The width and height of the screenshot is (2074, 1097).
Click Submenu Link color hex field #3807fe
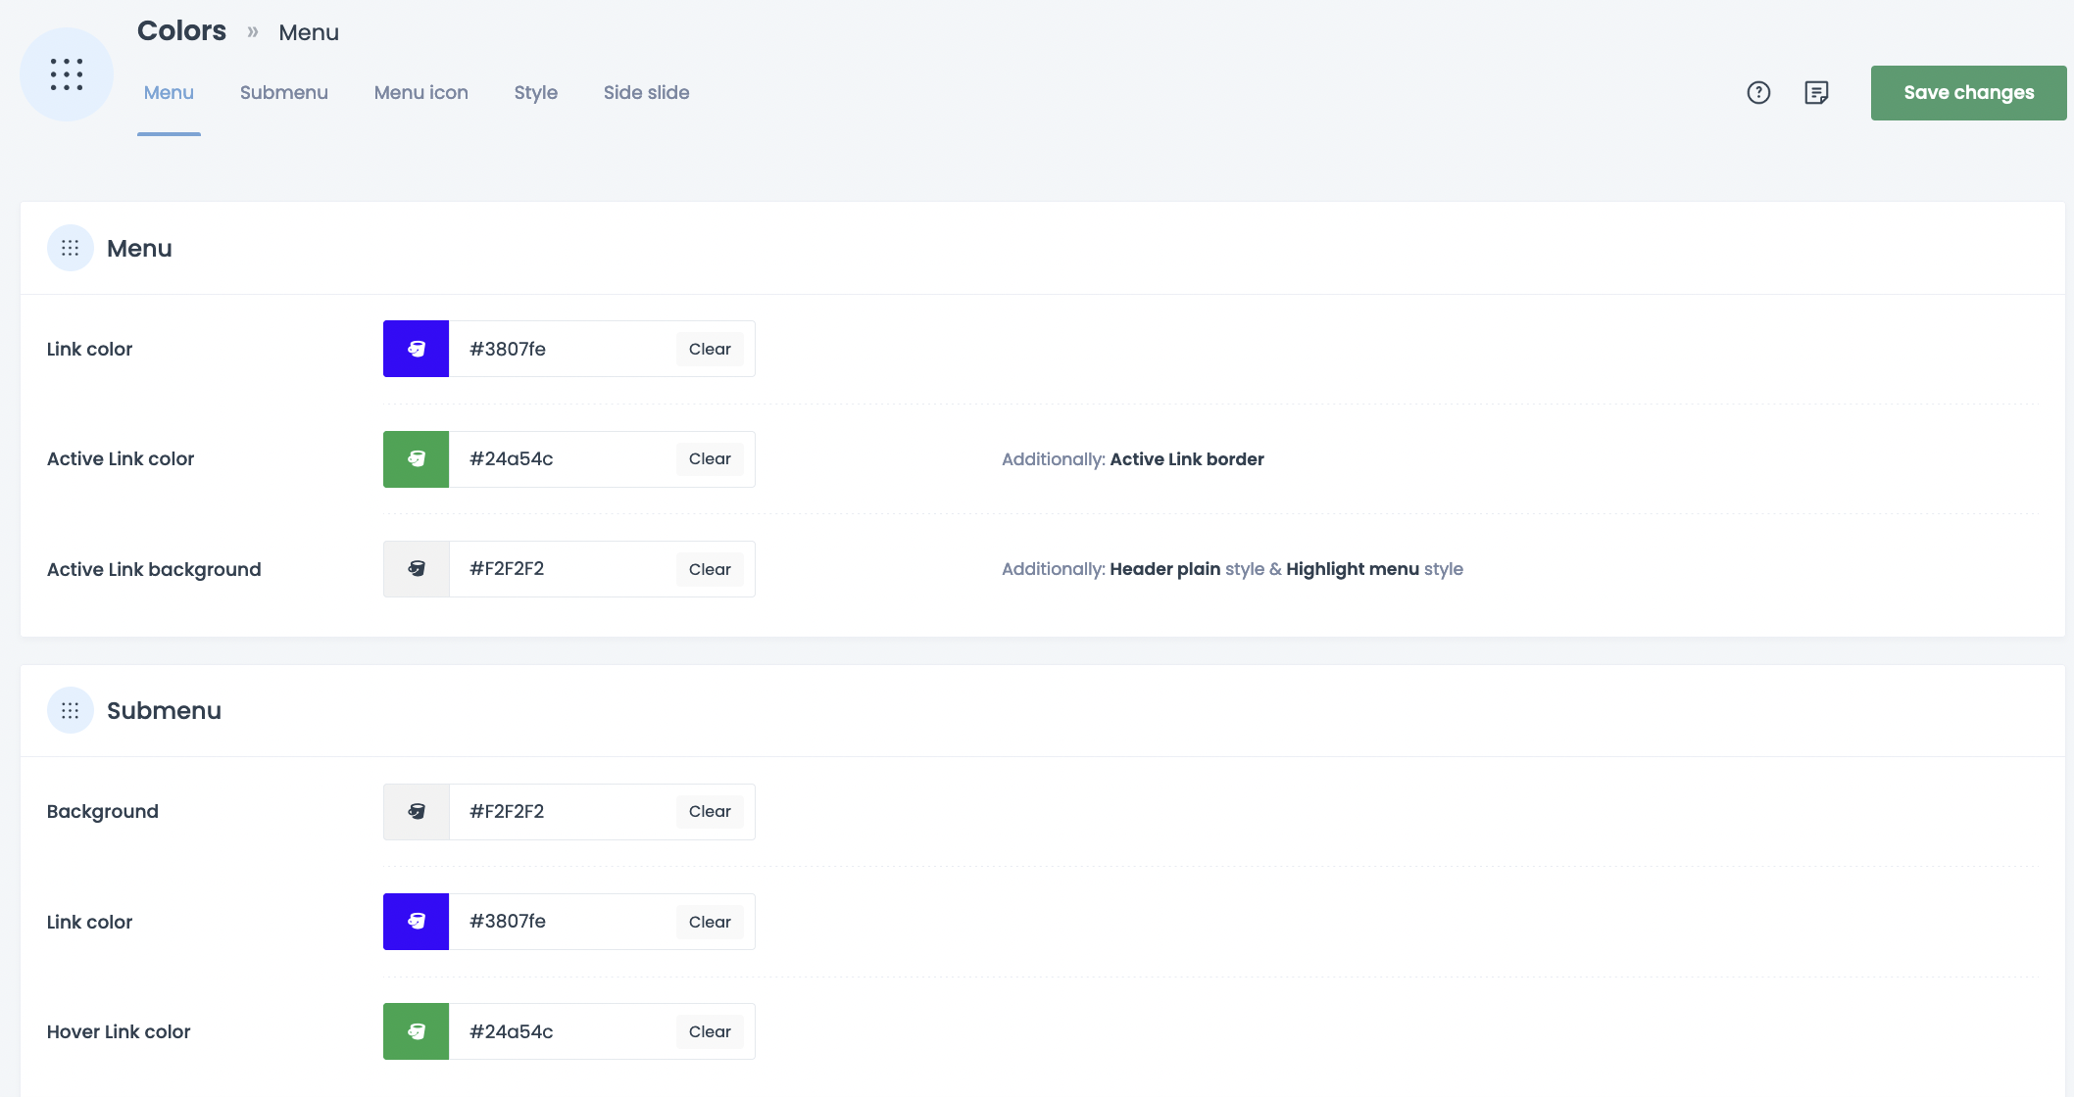point(563,922)
